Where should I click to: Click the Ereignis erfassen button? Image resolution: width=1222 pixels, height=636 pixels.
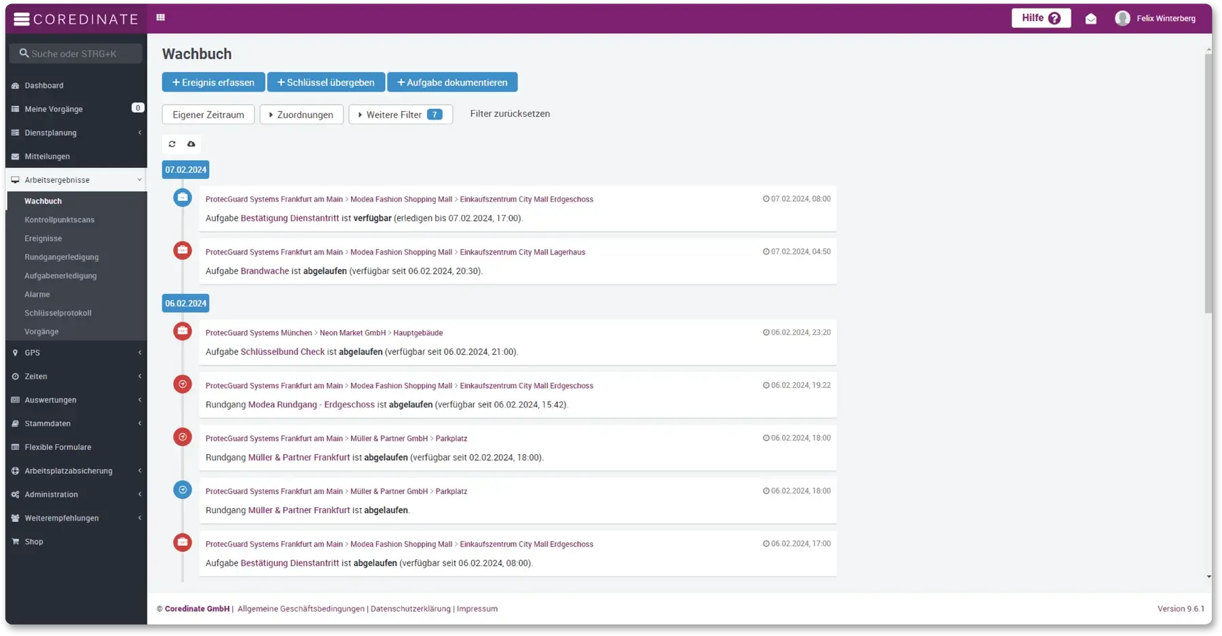[x=213, y=82]
